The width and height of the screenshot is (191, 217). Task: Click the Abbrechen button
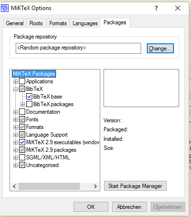click(x=129, y=207)
